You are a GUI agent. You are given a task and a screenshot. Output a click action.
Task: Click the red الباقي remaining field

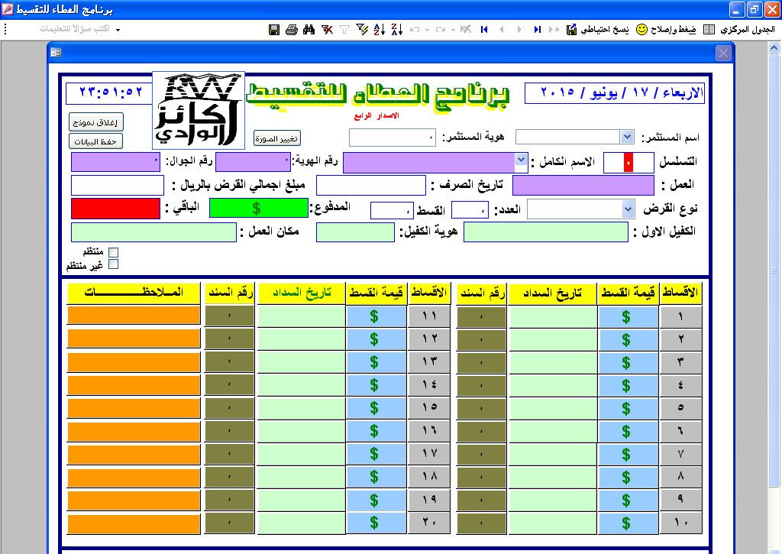[x=115, y=209]
